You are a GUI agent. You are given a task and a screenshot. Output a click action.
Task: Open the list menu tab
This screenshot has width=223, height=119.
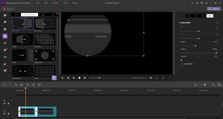[x=53, y=15]
